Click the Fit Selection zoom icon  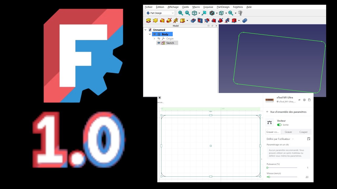coord(187,13)
